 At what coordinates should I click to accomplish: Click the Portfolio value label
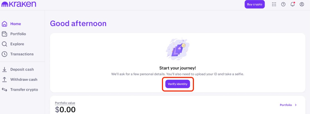coord(65,103)
